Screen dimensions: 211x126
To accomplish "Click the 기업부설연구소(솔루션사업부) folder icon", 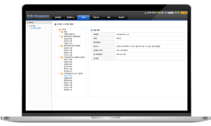I will click(x=62, y=57).
